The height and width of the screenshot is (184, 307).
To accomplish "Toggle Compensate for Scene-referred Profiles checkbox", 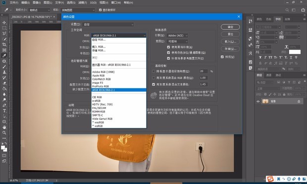I will tap(168, 58).
